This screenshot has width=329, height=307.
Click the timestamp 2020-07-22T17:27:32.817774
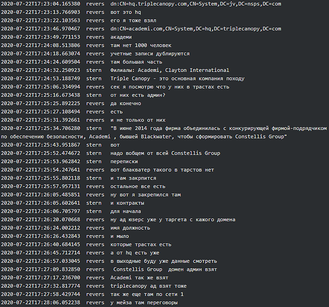(40, 286)
